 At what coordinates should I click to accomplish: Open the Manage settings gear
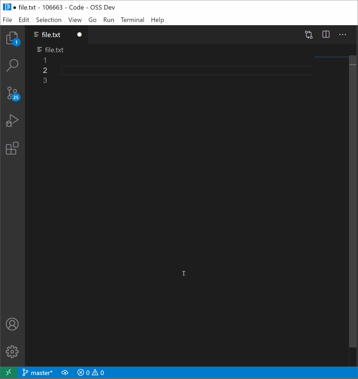point(12,352)
